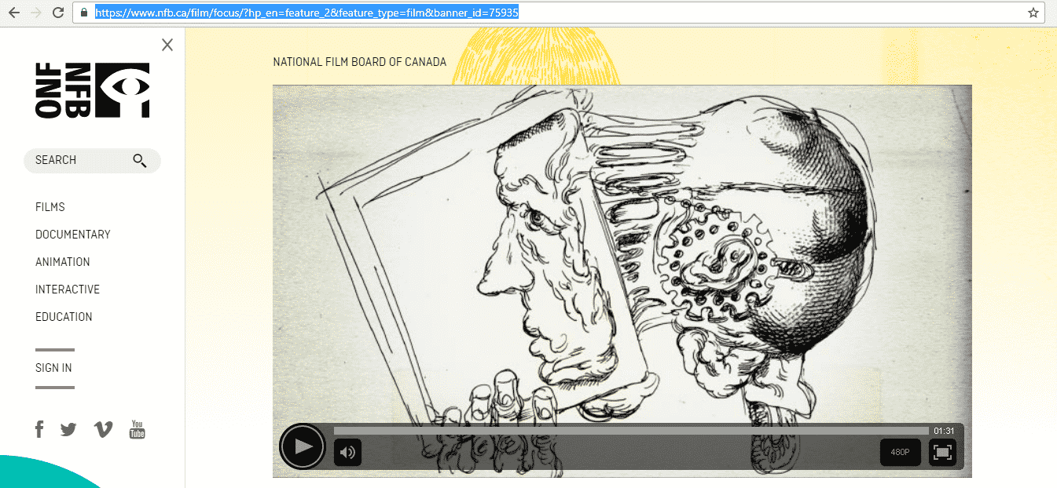This screenshot has height=488, width=1057.
Task: Open the Twitter bird icon
Action: pyautogui.click(x=68, y=430)
